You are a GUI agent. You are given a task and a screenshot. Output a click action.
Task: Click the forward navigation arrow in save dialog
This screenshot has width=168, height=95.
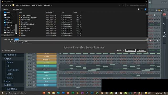(x=6, y=5)
